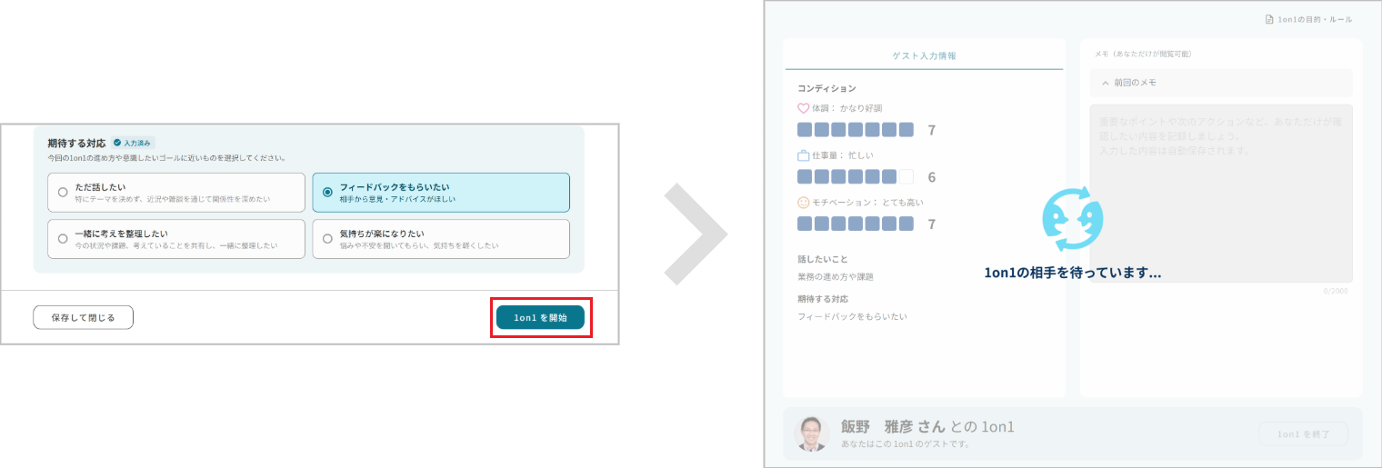Viewport: 1382px width, 468px height.
Task: Click the 期待する対応 heading in the guest info panel
Action: coord(822,299)
